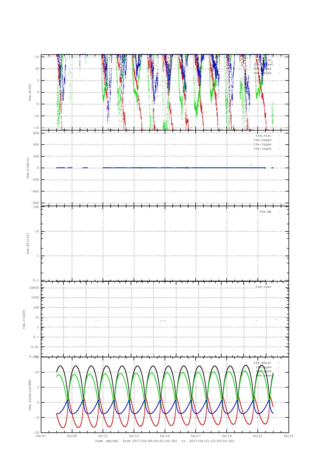
Task: Click the 0.01 tick on temperature axis
Action: pyautogui.click(x=35, y=347)
